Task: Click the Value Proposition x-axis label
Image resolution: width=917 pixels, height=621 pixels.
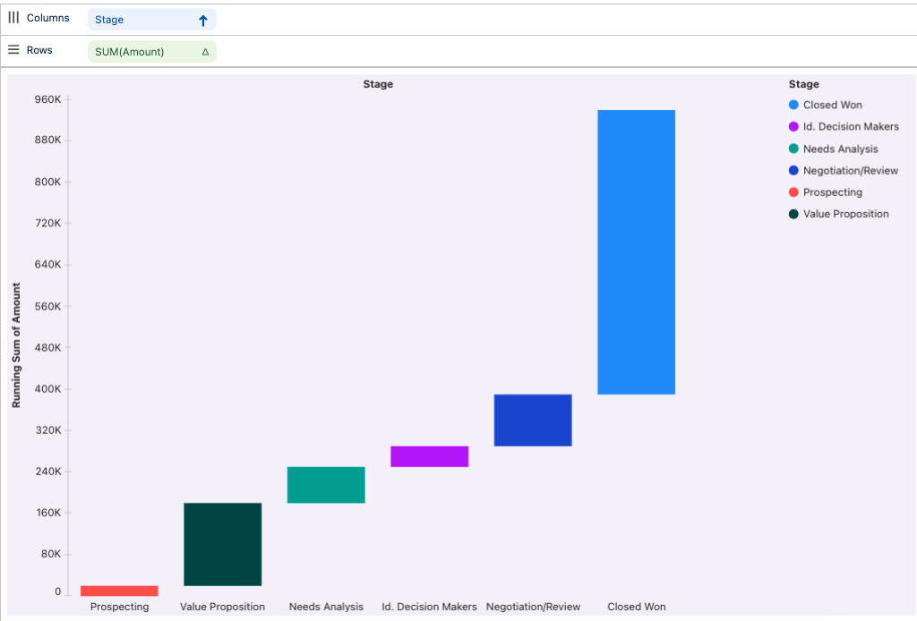Action: coord(222,607)
